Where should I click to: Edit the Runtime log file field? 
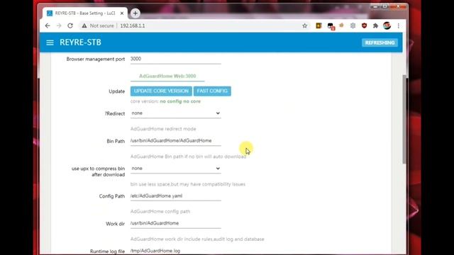[175, 251]
